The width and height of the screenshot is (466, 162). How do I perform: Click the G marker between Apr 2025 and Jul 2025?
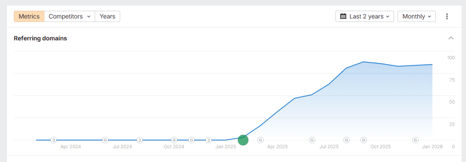coord(312,140)
